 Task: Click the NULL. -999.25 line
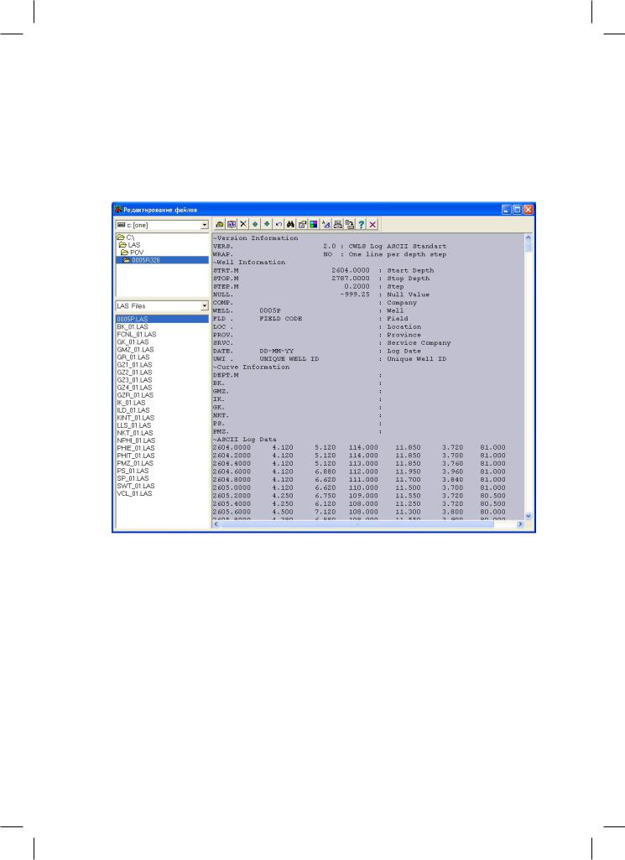tap(321, 294)
